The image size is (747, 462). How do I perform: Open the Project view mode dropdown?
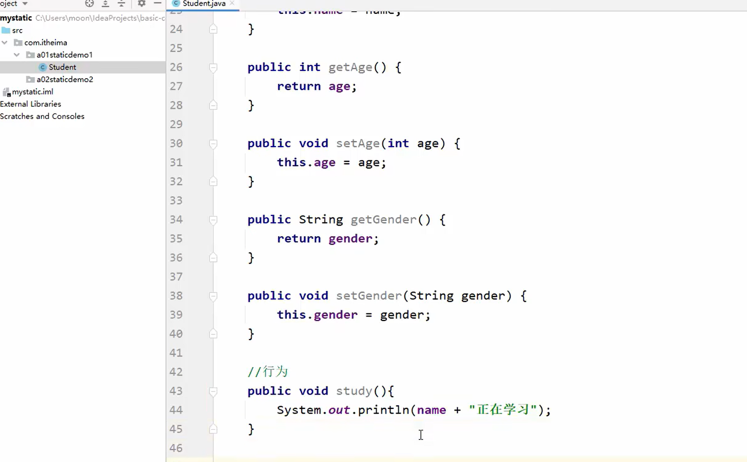pyautogui.click(x=23, y=4)
